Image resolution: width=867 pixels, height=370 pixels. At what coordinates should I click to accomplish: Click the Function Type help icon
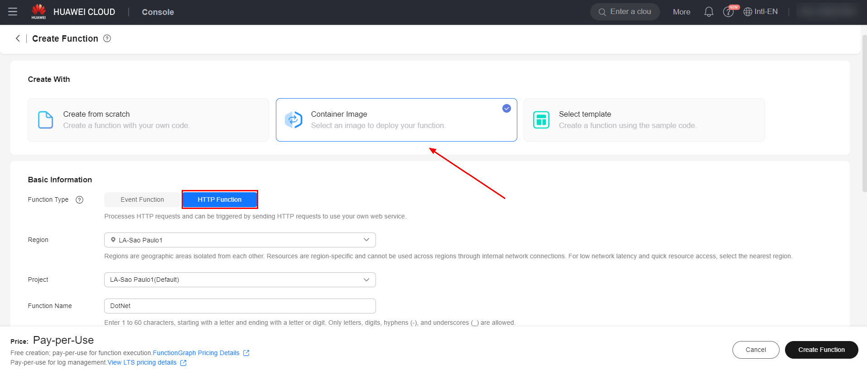(x=80, y=200)
